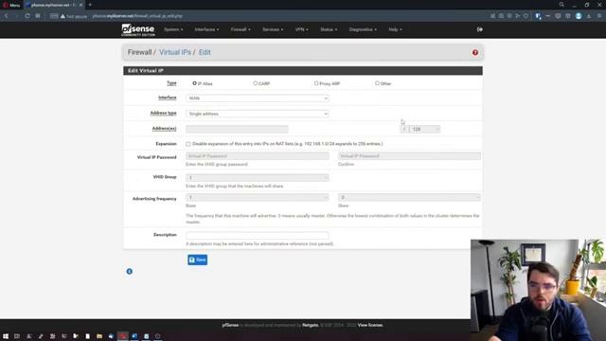
Task: Select the Proxy ARP type radio button
Action: point(316,83)
